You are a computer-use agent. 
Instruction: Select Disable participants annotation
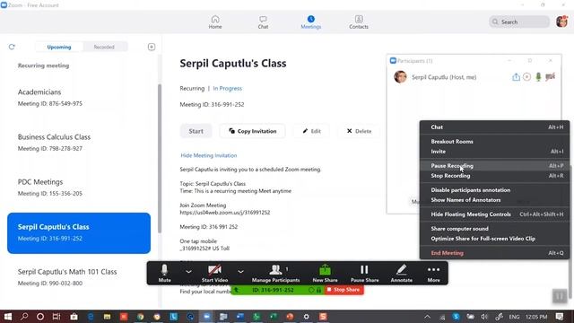[x=494, y=189]
